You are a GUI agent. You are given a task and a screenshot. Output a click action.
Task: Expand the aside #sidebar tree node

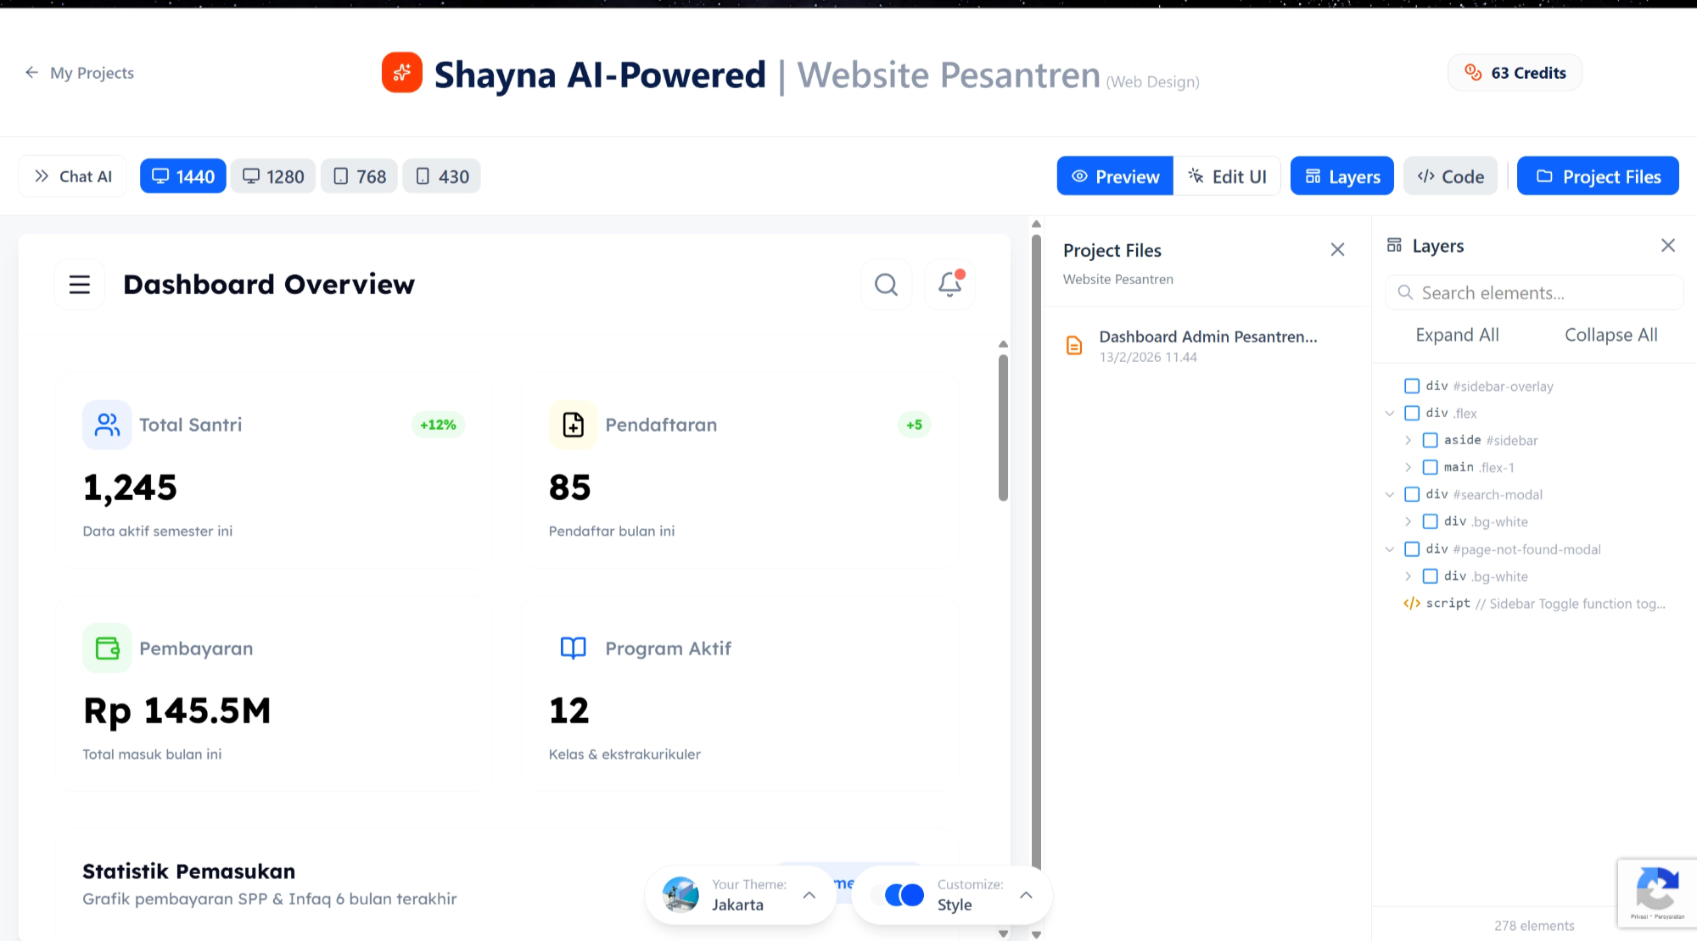coord(1409,440)
